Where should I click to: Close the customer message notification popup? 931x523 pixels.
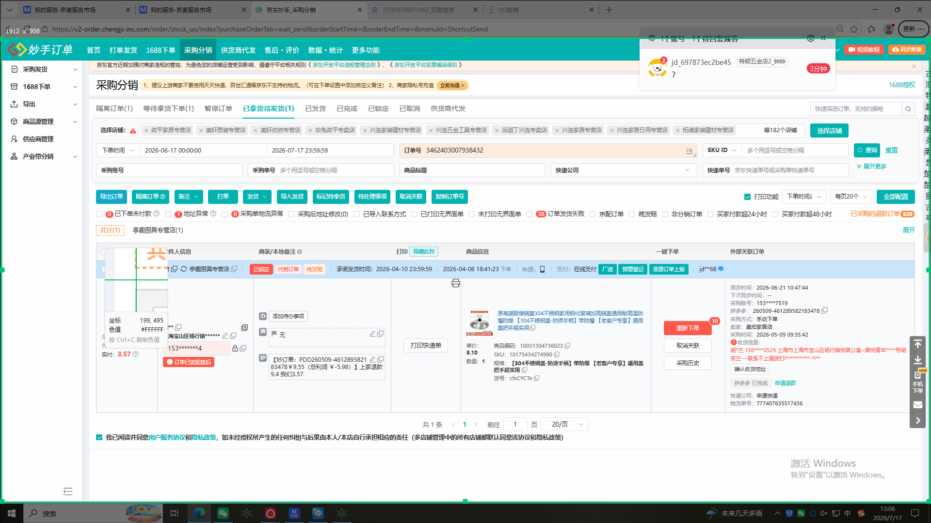coord(823,39)
